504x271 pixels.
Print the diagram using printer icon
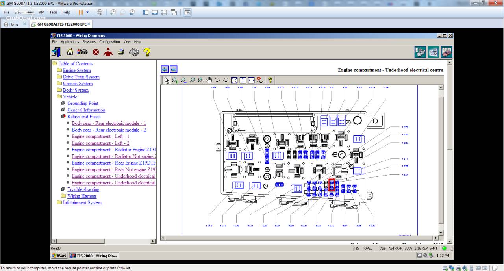pos(121,52)
